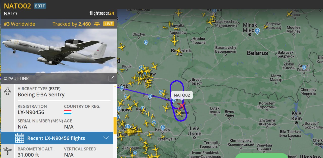Screen dimensions: 323x158
Task: Click the Luxembourg flag icon
Action: tap(68, 112)
